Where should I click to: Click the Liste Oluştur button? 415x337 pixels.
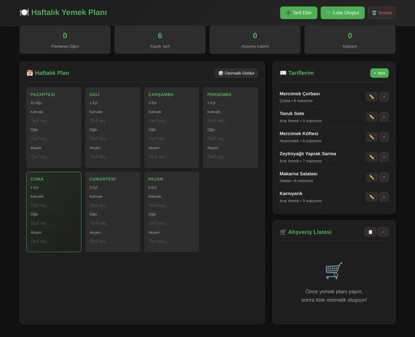(x=342, y=13)
